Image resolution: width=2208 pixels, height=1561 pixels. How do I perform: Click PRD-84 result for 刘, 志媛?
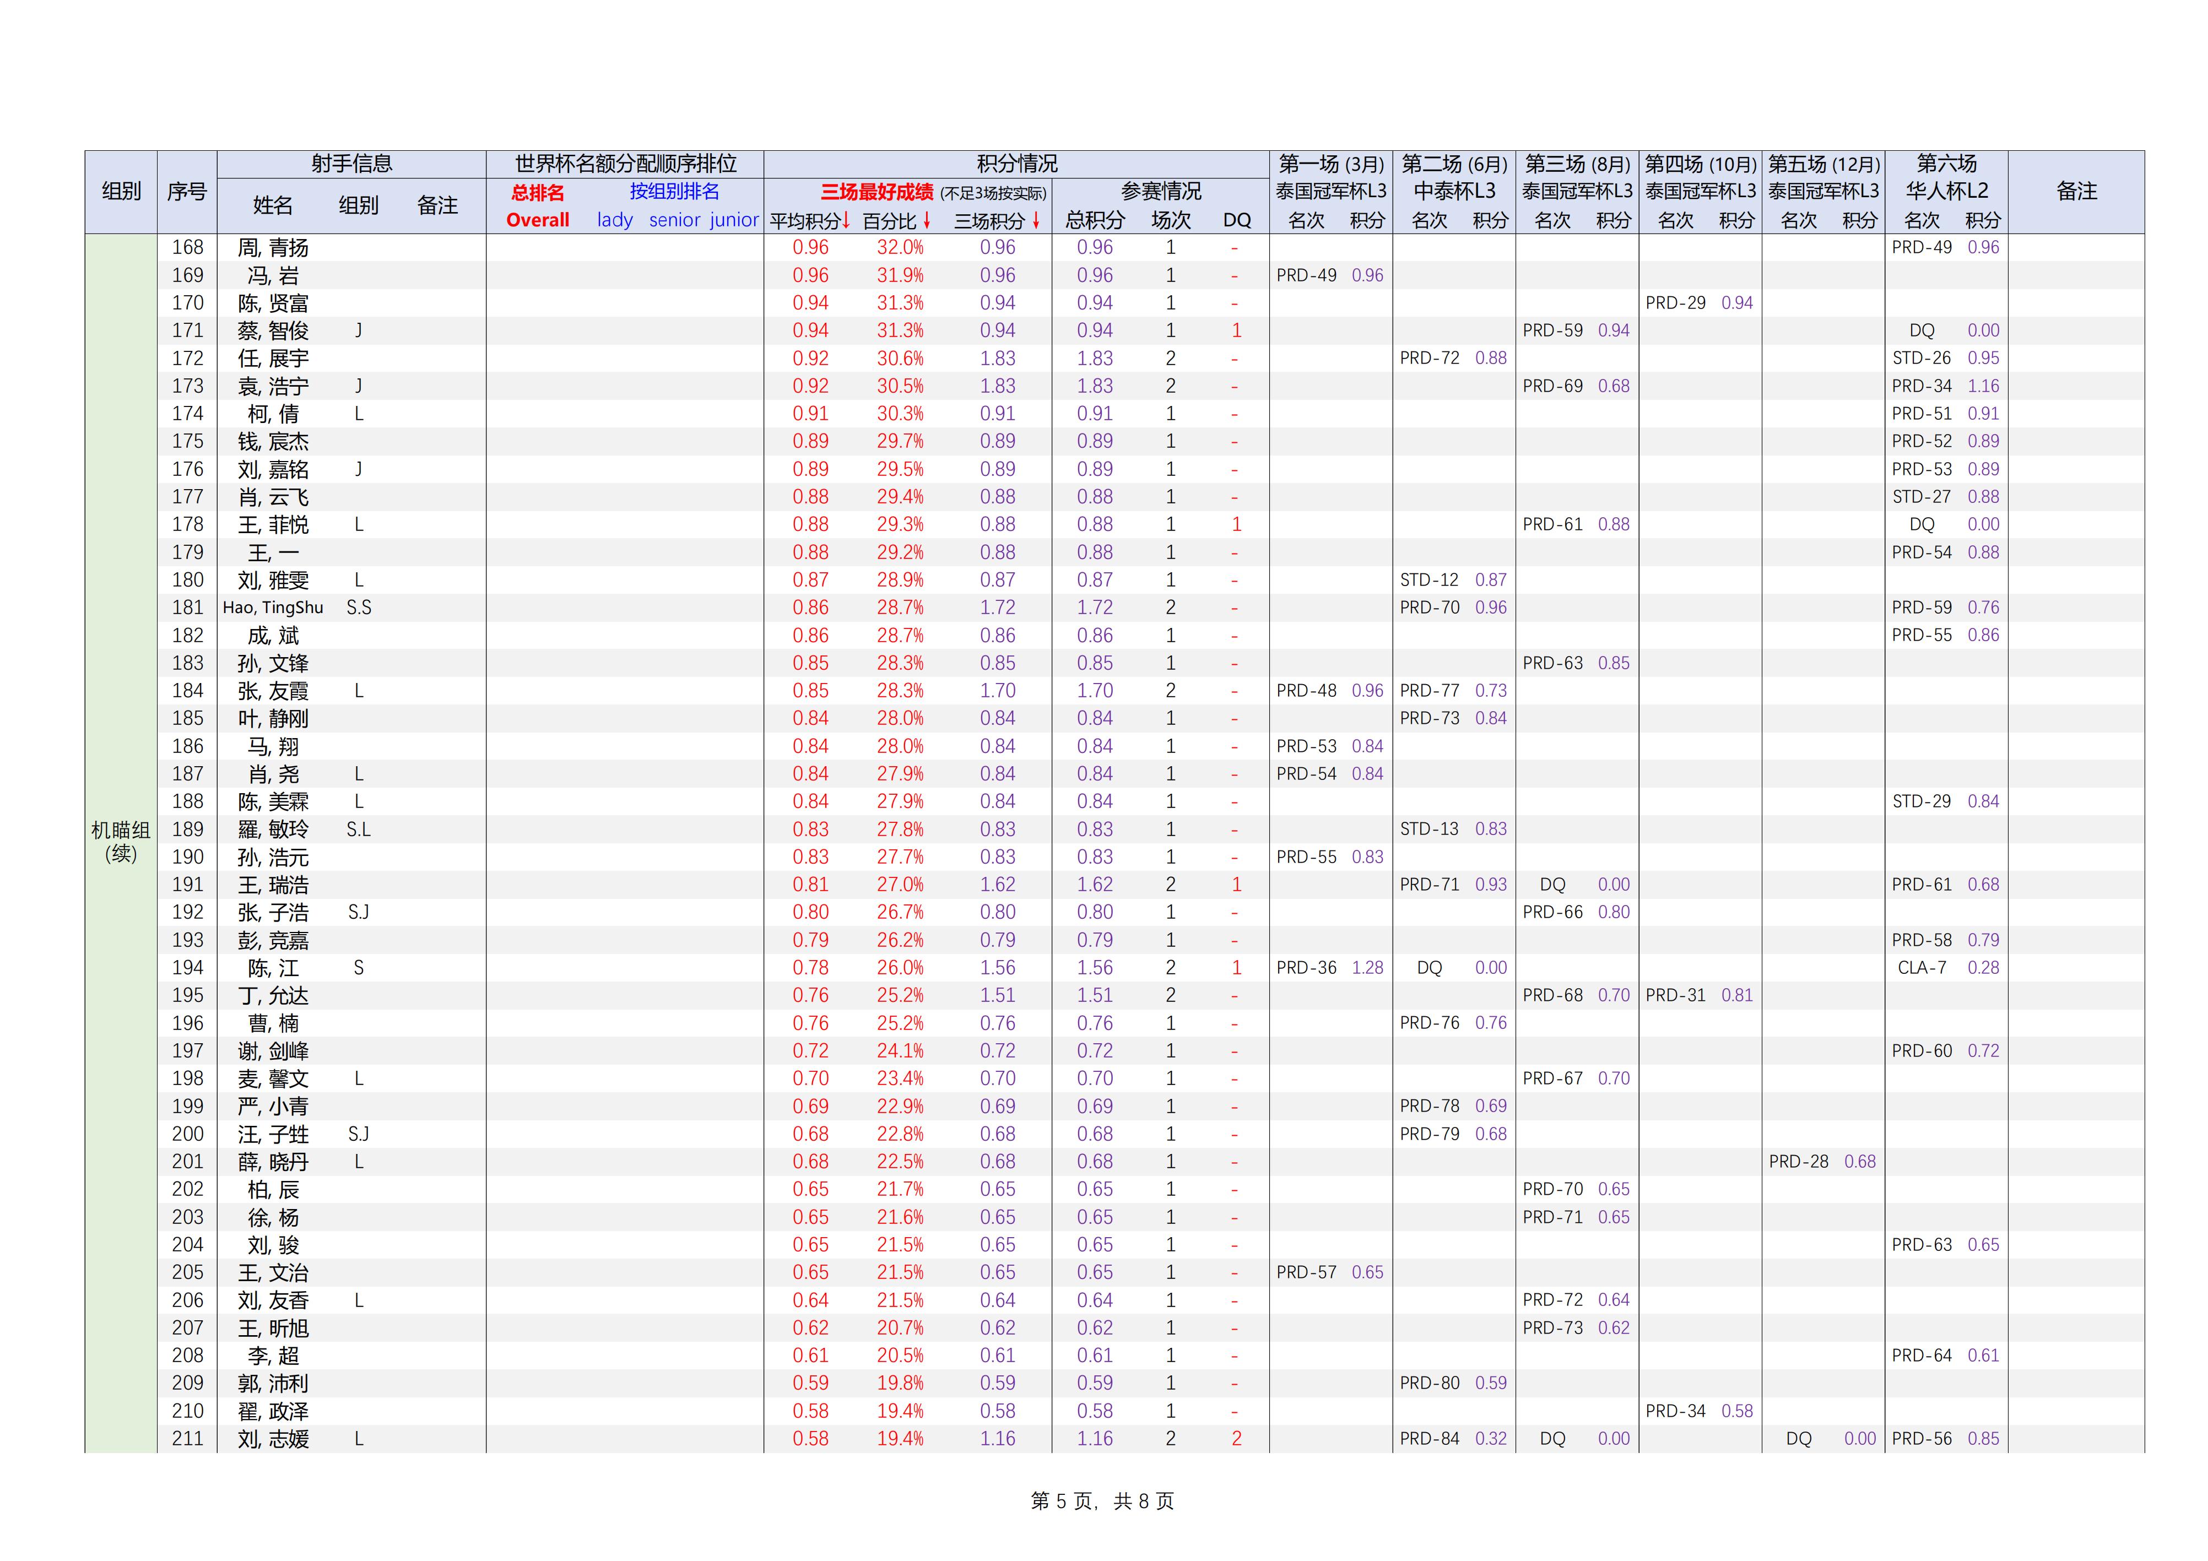(x=1429, y=1439)
